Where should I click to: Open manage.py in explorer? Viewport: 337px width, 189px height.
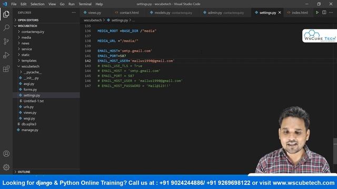click(46, 130)
